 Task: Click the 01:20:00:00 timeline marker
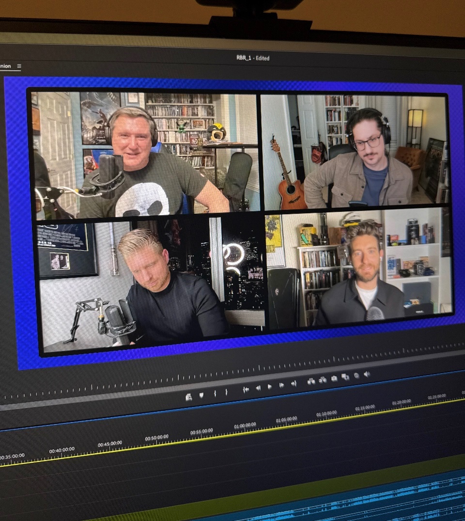(402, 402)
